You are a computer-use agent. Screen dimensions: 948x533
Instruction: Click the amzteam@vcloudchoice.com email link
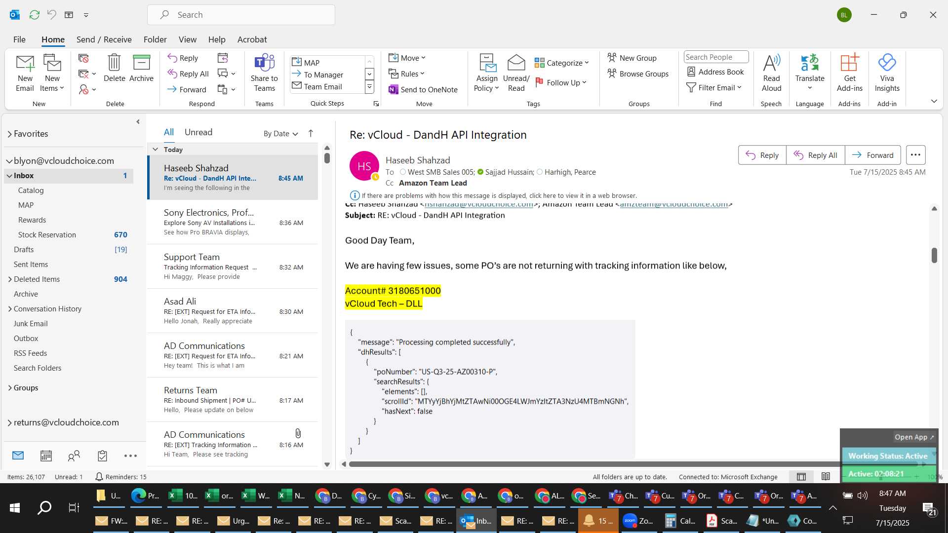pos(673,204)
